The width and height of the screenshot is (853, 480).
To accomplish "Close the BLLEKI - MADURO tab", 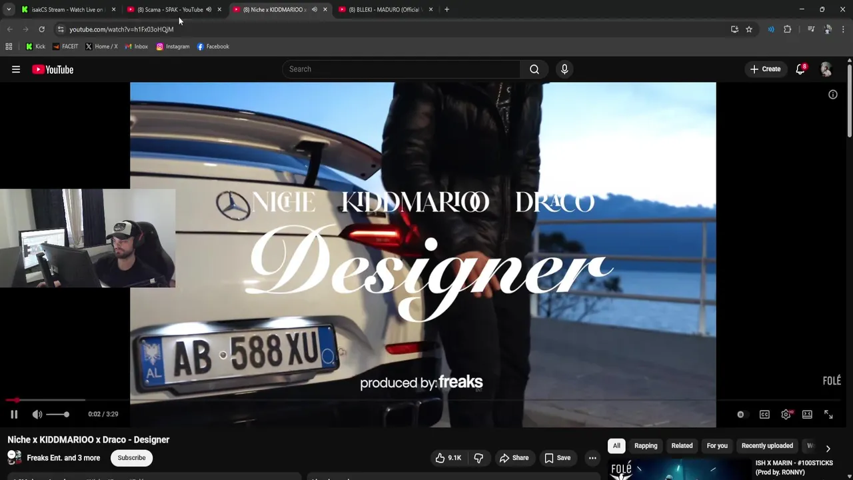I will tap(430, 9).
